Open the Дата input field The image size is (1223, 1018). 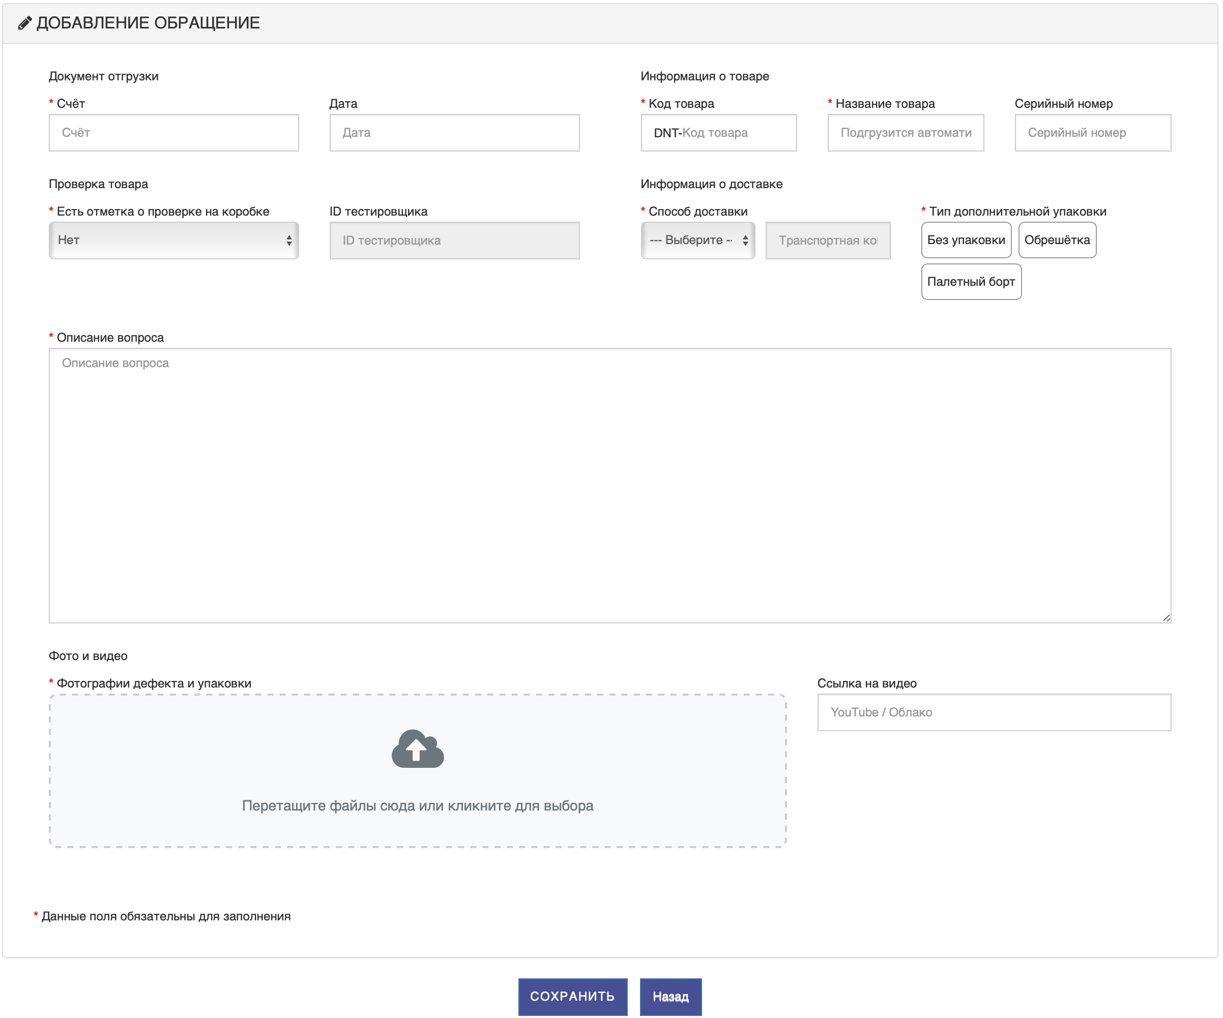pos(454,133)
